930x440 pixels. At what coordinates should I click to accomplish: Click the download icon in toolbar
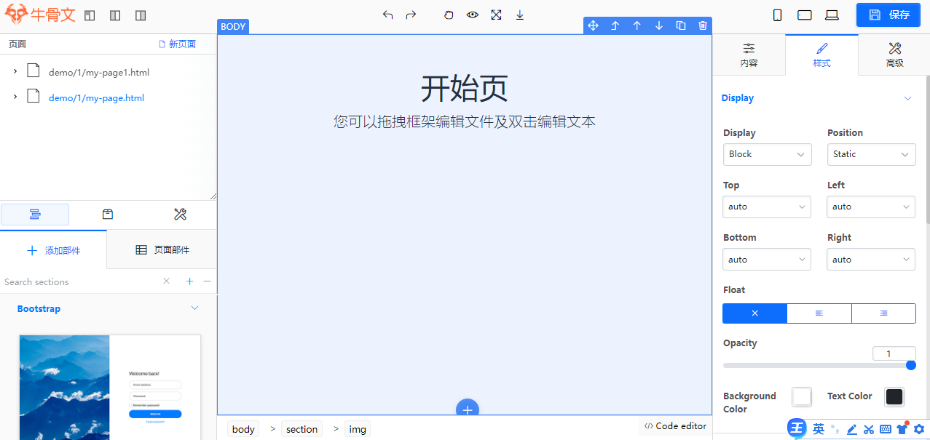pos(520,15)
